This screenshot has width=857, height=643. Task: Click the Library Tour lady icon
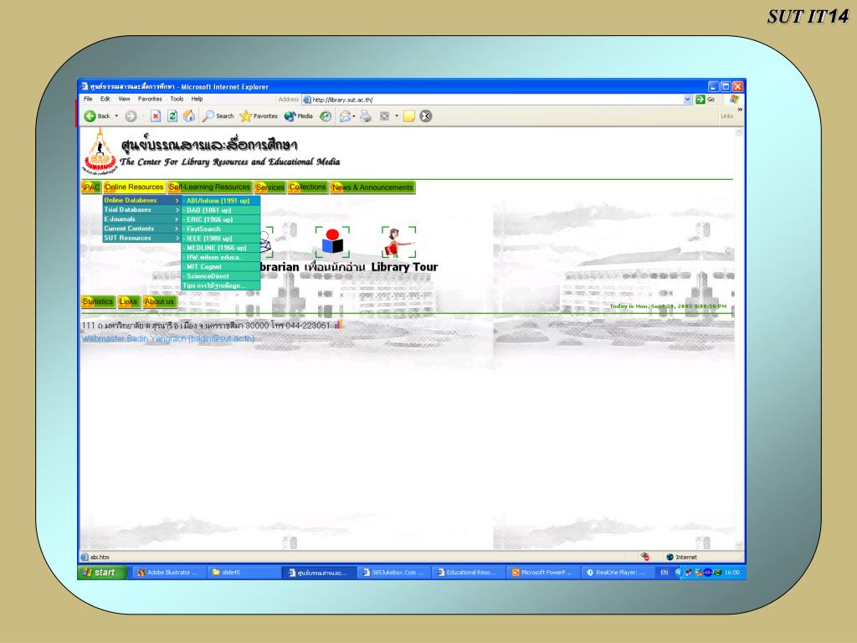(399, 242)
